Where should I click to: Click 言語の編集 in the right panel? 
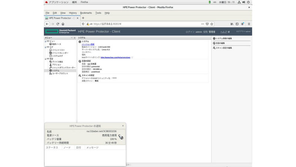[x=221, y=43]
